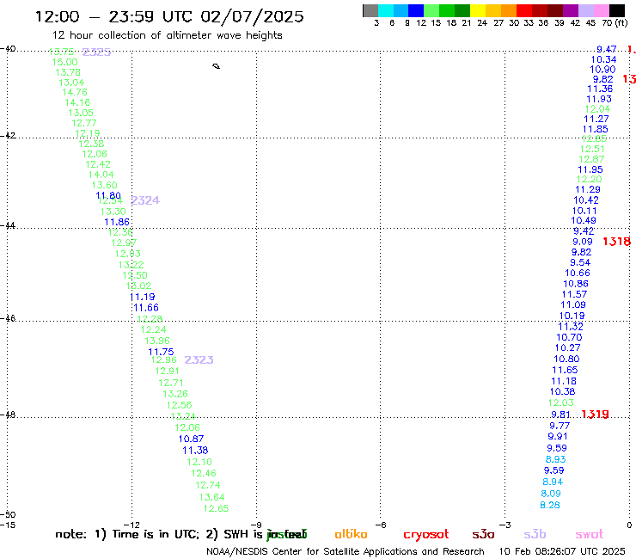The width and height of the screenshot is (636, 559).
Task: Select the 'cryosat' satellite label
Action: pyautogui.click(x=426, y=535)
